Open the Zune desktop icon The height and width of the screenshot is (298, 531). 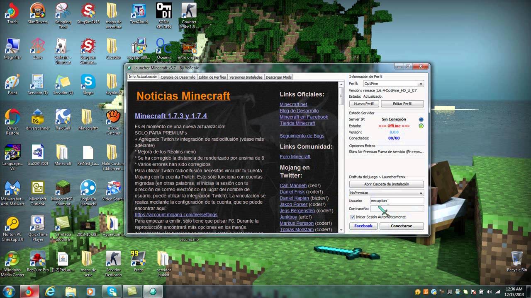coord(38,49)
